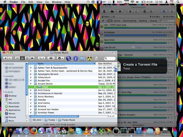Open the Finder View menu
This screenshot has height=137, width=183.
[x=39, y=2]
